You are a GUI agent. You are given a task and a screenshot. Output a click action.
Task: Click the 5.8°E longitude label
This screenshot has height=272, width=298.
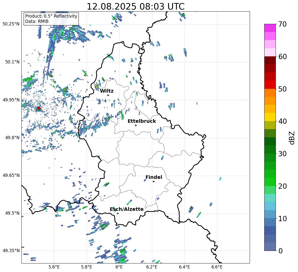[x=87, y=267]
